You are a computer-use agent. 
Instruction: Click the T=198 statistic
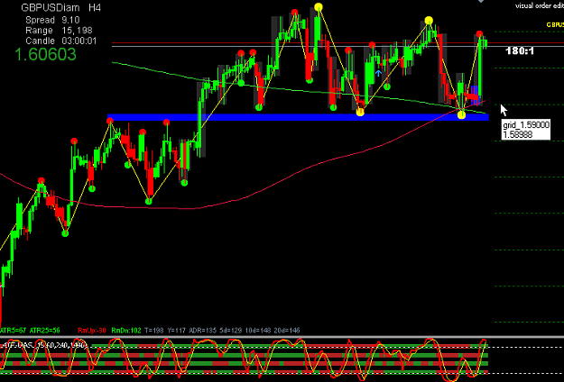[154, 331]
